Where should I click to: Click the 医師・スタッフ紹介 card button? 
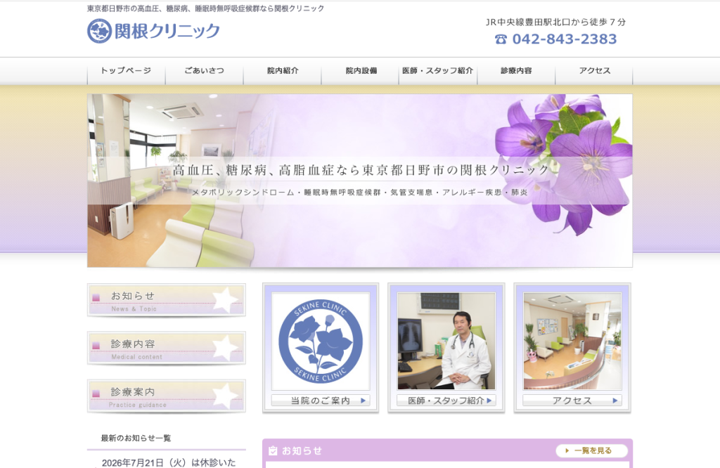click(x=446, y=401)
